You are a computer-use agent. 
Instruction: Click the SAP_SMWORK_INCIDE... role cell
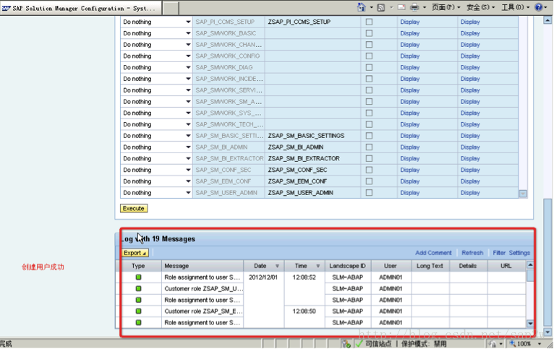click(229, 79)
